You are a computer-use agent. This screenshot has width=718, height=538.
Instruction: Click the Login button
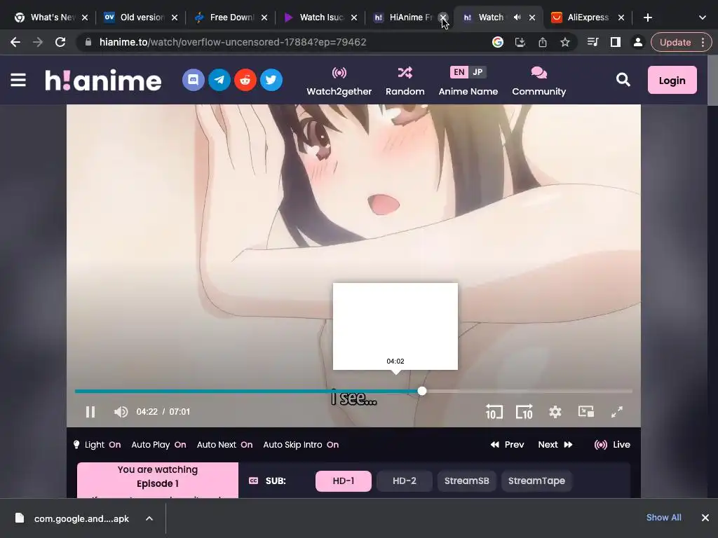click(x=672, y=80)
